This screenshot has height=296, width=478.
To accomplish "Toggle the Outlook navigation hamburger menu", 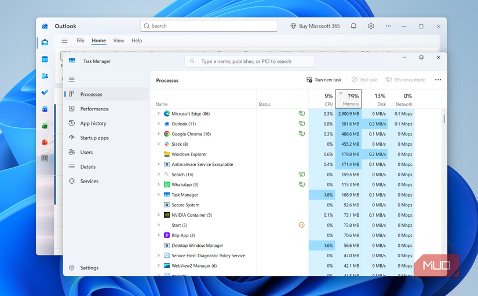I will coord(64,41).
